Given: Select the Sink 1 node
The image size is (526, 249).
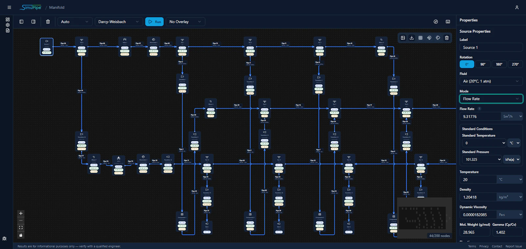Looking at the screenshot, I should [207, 228].
